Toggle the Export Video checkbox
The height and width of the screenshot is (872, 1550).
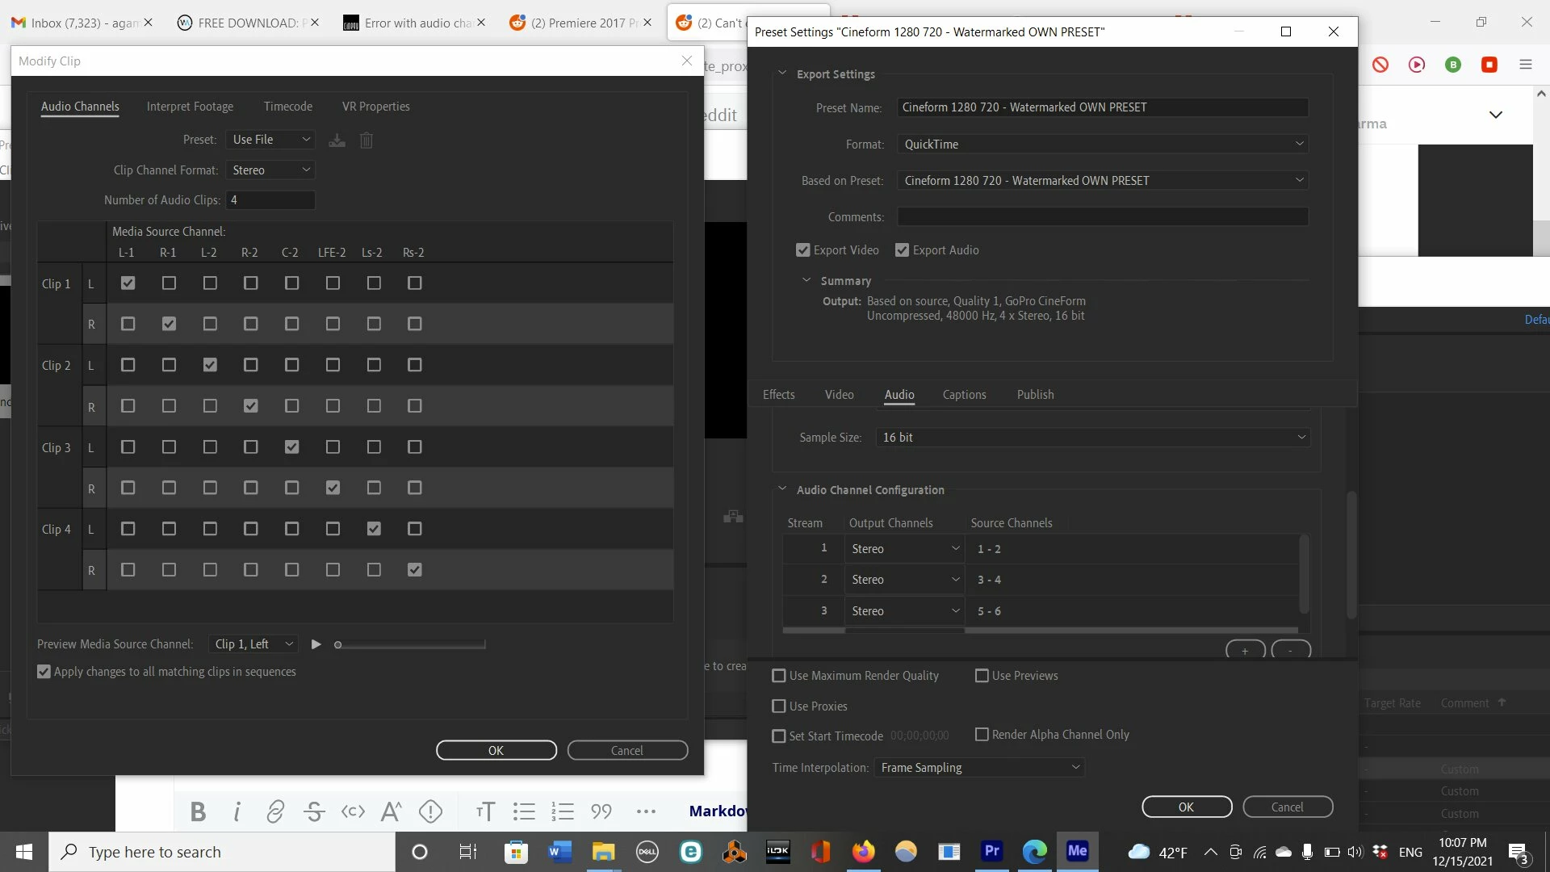[802, 250]
